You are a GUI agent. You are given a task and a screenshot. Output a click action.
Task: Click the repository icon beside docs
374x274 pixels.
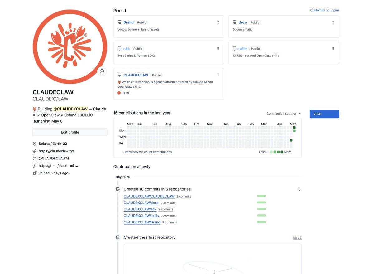point(234,22)
